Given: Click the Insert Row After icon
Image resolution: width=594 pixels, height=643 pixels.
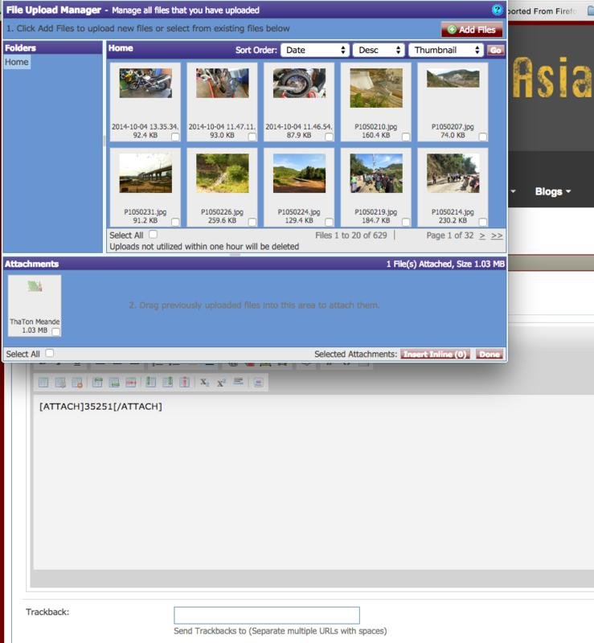Looking at the screenshot, I should 114,383.
